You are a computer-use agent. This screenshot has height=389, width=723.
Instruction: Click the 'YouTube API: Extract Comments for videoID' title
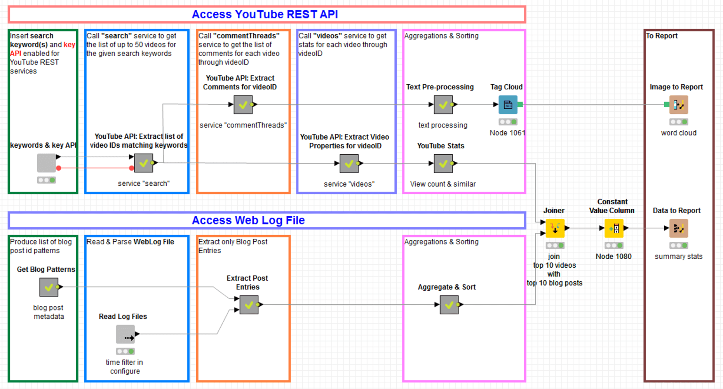pyautogui.click(x=240, y=83)
